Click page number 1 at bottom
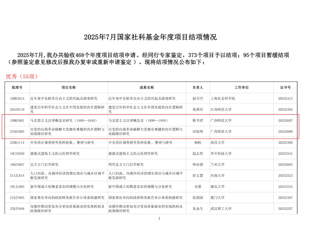 159,218
